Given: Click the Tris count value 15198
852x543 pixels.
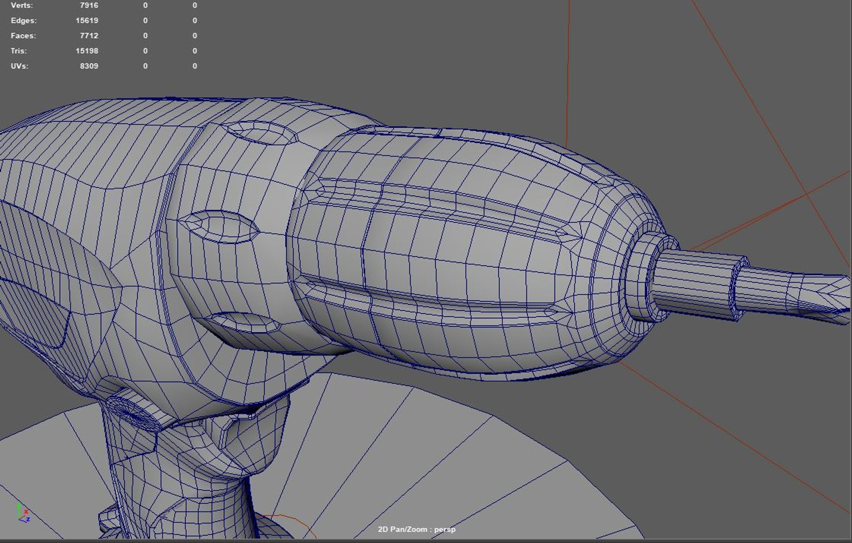Looking at the screenshot, I should (87, 51).
